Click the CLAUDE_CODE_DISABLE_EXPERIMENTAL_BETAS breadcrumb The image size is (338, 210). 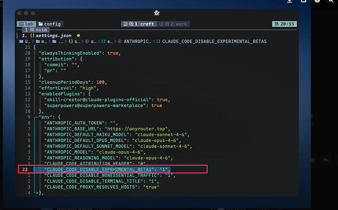point(212,42)
